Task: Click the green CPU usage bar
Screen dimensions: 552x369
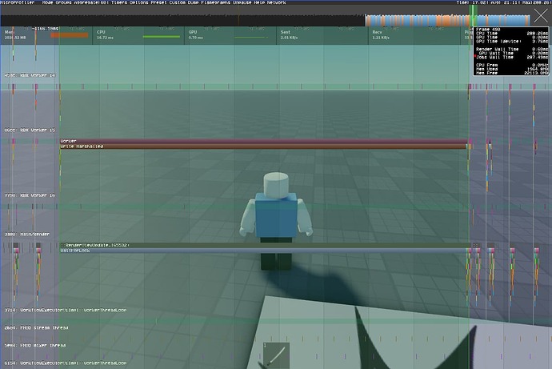Action: pyautogui.click(x=162, y=37)
